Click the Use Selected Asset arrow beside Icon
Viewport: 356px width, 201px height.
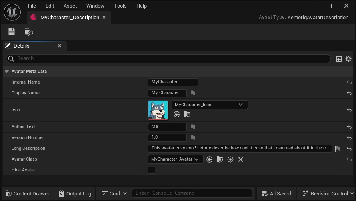tap(177, 114)
